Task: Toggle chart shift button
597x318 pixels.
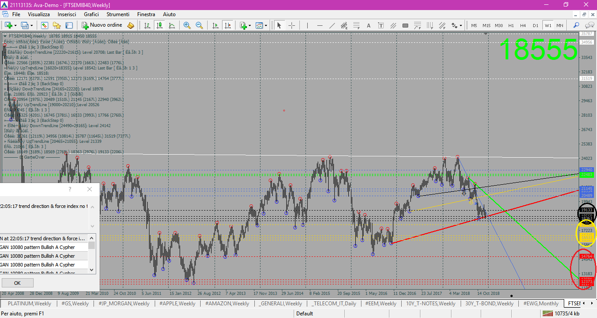Action: 227,25
